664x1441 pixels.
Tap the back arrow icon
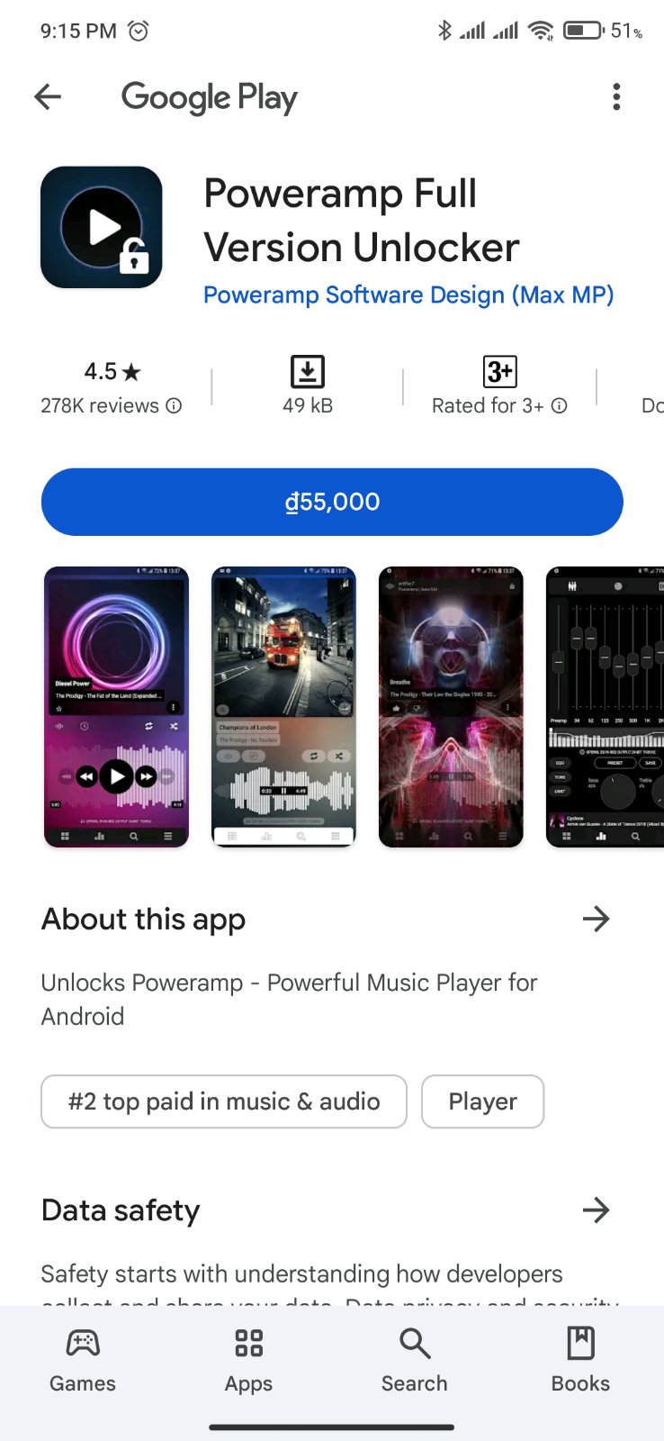click(x=48, y=96)
